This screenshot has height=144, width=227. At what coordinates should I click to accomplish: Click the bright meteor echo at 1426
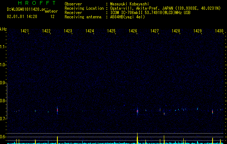click(137, 111)
